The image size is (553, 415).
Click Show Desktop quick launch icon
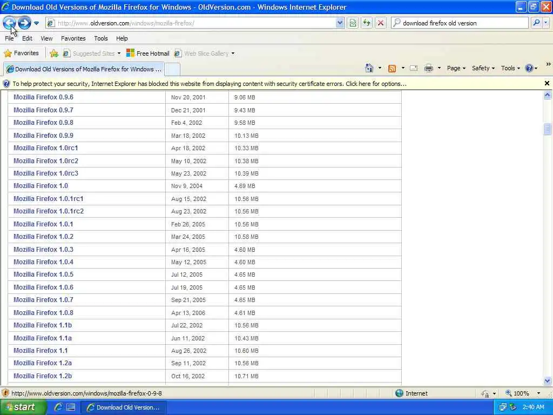tap(71, 407)
